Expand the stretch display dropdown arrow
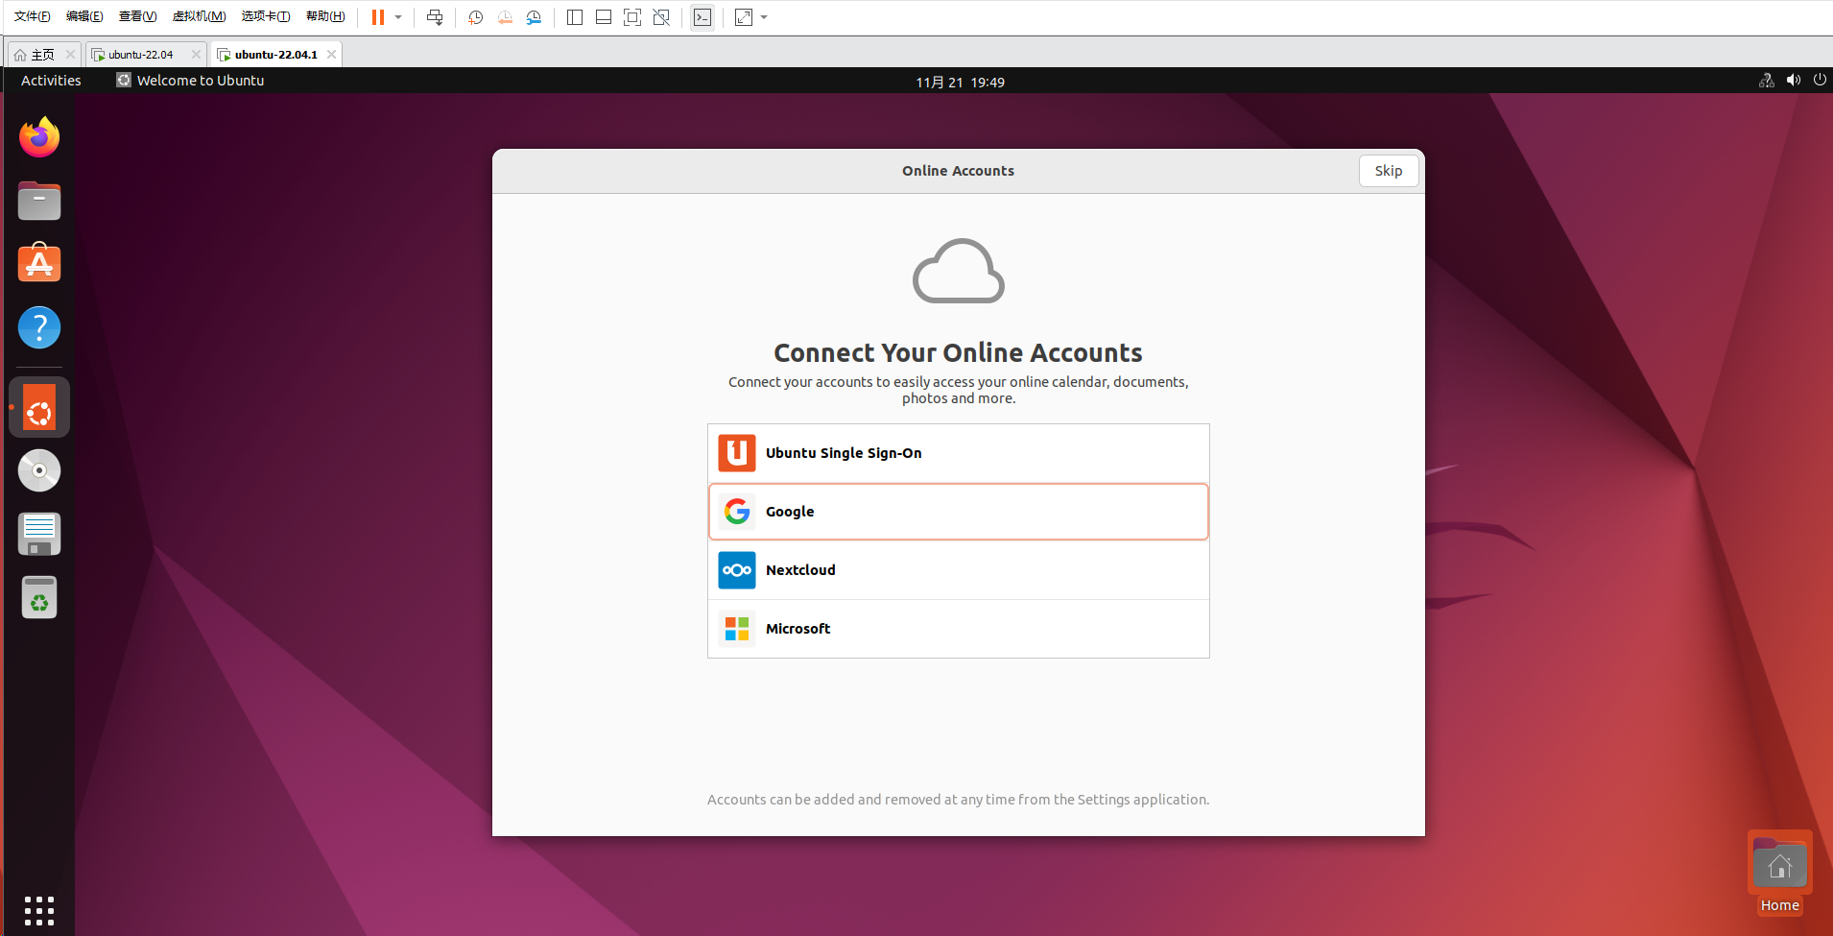Screen dimensions: 1833x936 (x=764, y=17)
